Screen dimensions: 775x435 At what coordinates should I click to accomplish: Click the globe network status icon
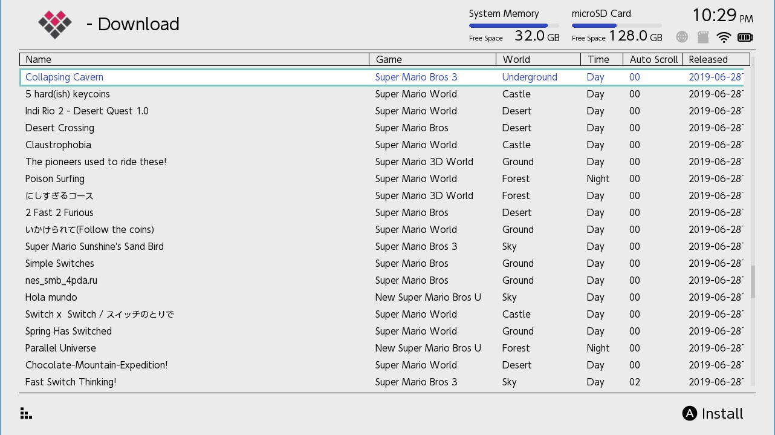682,38
